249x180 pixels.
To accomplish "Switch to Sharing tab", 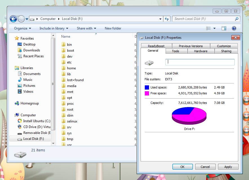I will (x=226, y=51).
